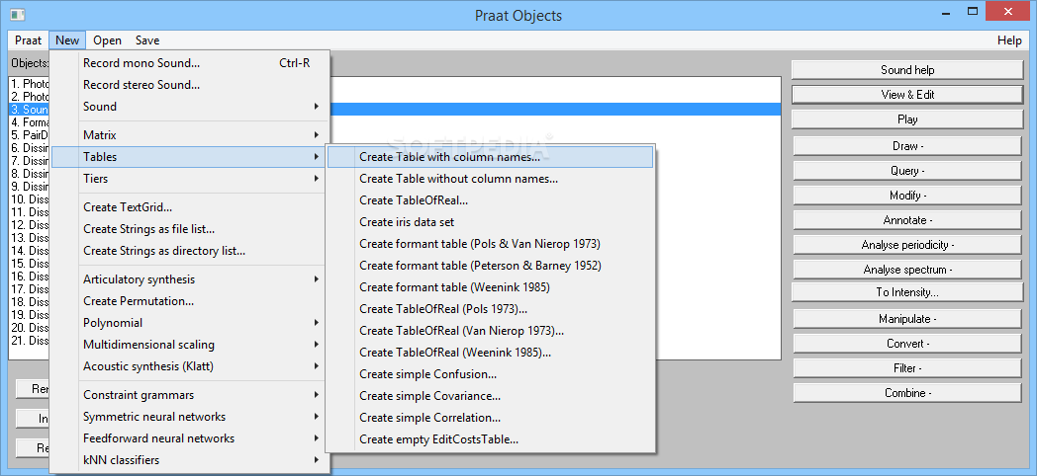
Task: Select Create TextGrid...
Action: pos(190,207)
